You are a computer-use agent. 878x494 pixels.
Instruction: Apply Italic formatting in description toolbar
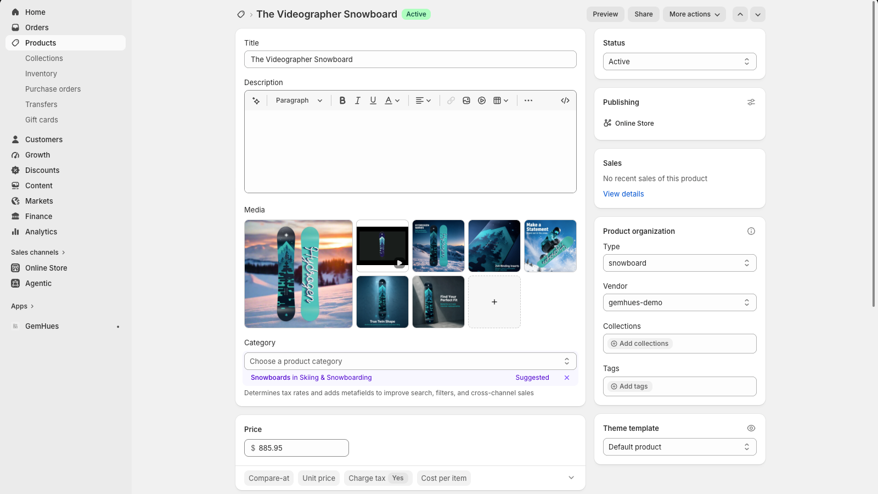(x=358, y=100)
